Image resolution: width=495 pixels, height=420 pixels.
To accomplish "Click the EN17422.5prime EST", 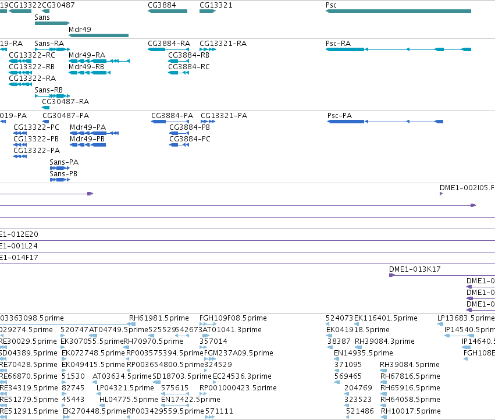I will [175, 405].
